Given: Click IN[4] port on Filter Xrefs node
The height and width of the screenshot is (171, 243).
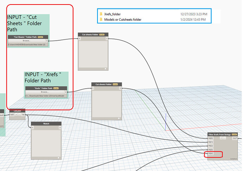Looking at the screenshot, I should pos(211,153).
